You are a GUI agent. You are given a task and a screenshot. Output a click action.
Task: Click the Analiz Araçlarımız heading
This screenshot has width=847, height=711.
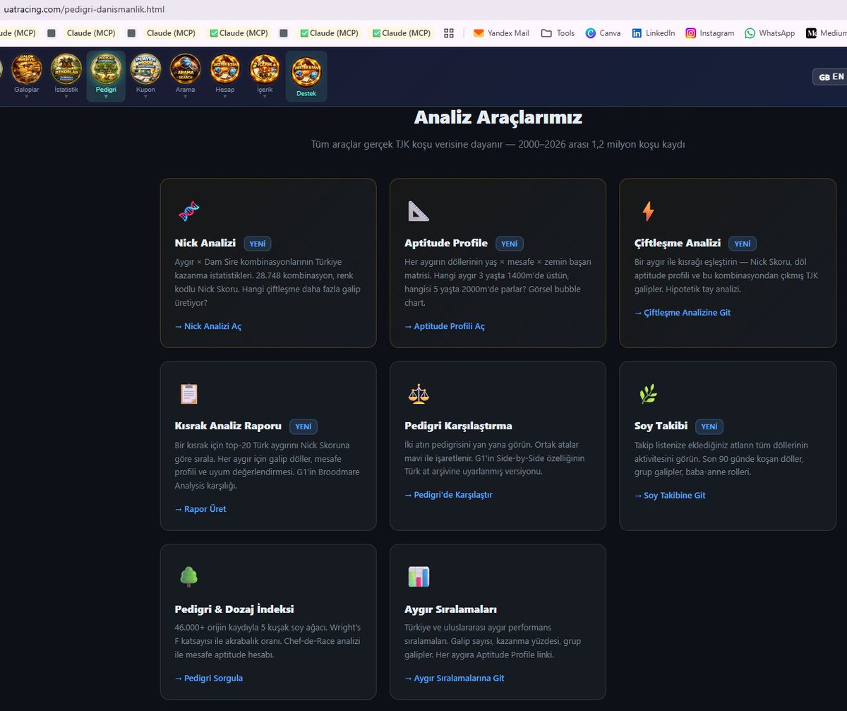tap(498, 116)
